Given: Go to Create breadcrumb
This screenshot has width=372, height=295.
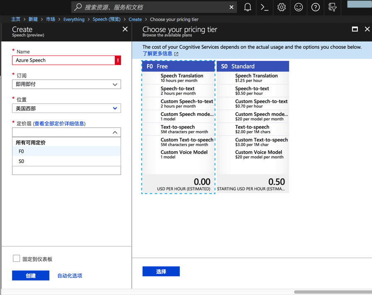Looking at the screenshot, I should tap(135, 19).
